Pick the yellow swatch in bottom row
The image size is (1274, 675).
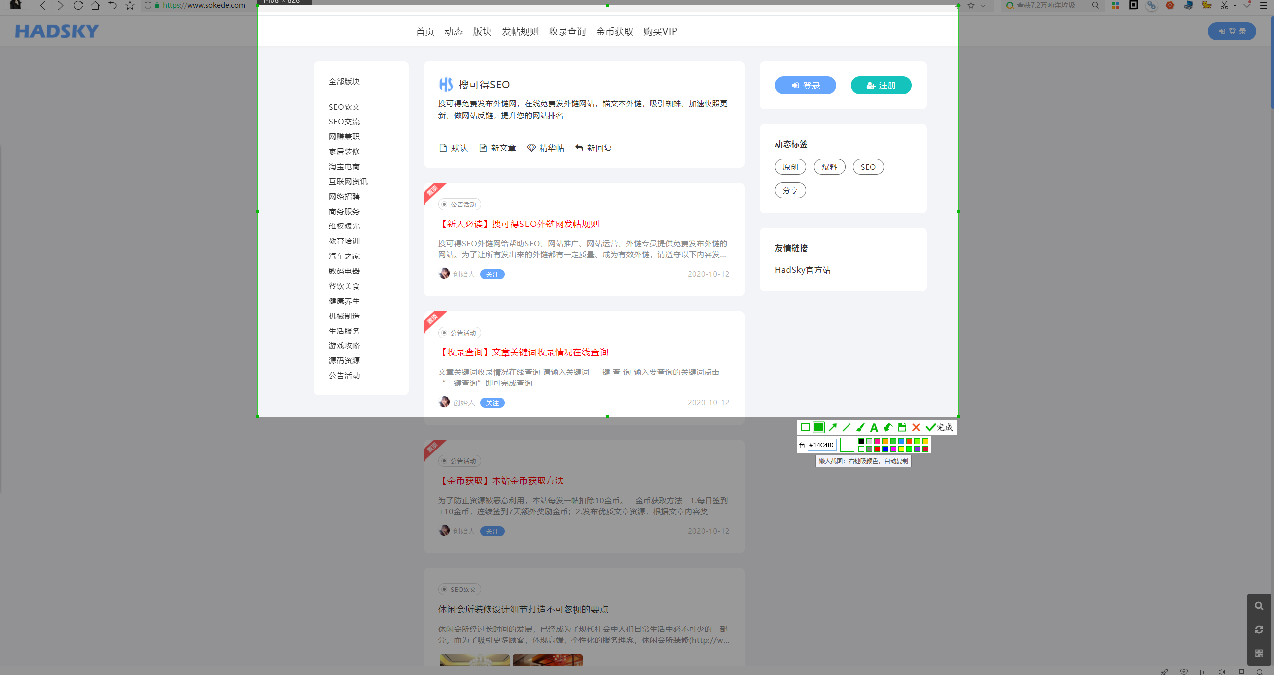pyautogui.click(x=901, y=449)
